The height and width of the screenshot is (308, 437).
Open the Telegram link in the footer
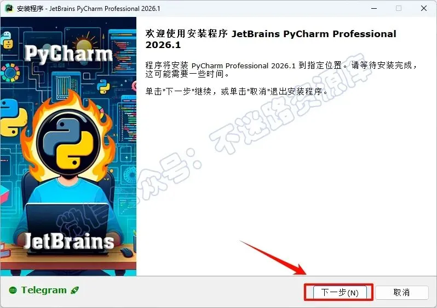click(44, 290)
